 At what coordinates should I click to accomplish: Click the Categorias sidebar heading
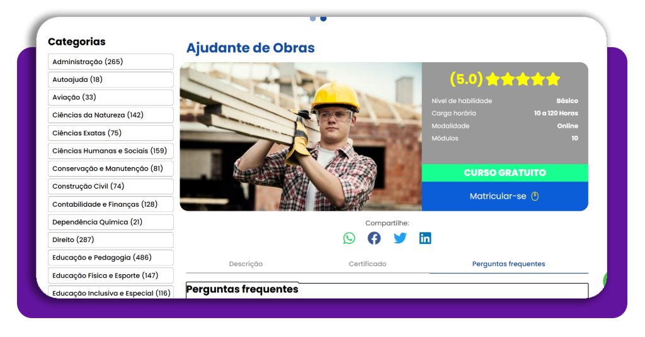click(x=76, y=41)
